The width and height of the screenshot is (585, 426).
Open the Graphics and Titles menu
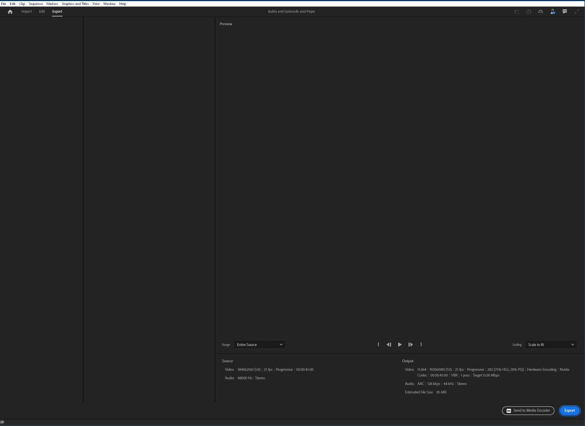point(75,4)
